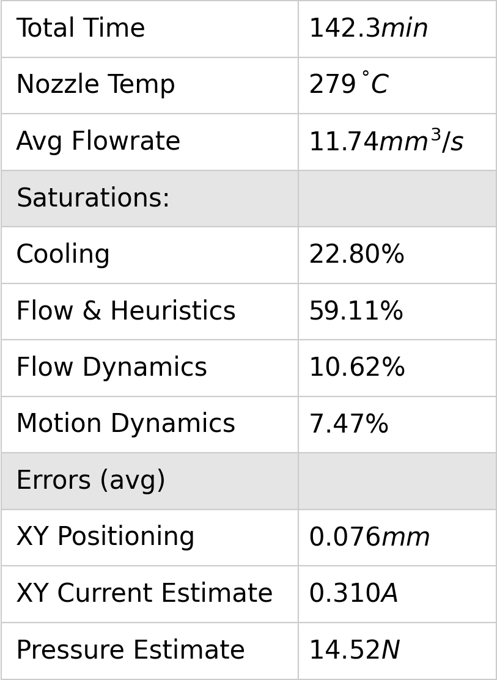
Task: Select the 14.52 N pressure estimate value
Action: pyautogui.click(x=354, y=651)
